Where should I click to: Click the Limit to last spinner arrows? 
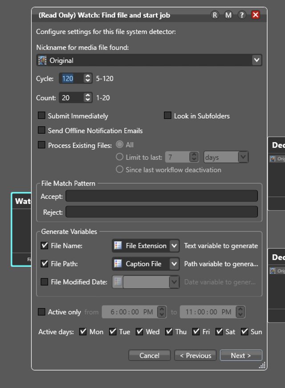click(194, 157)
